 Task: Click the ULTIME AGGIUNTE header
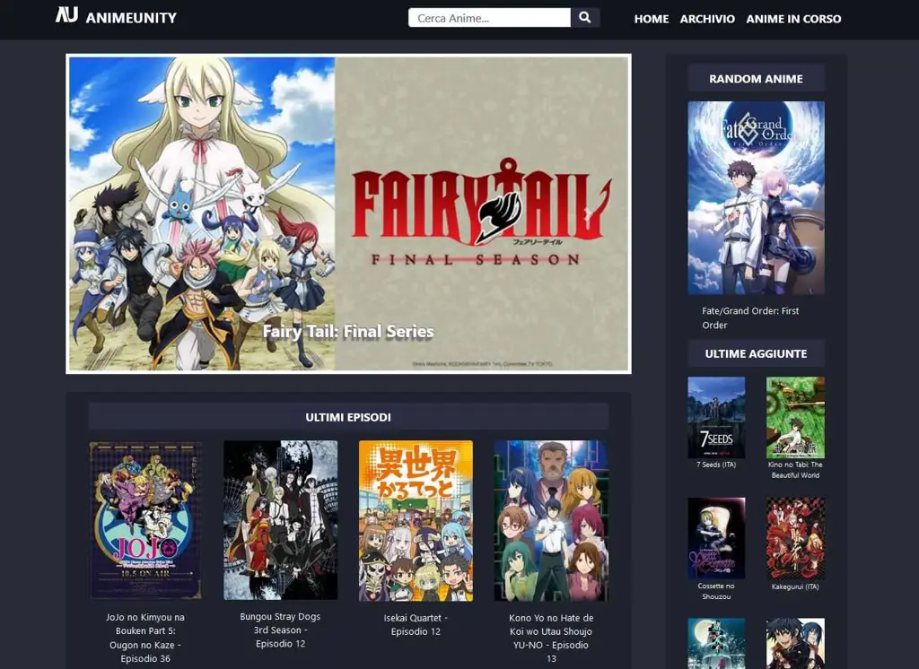point(756,354)
